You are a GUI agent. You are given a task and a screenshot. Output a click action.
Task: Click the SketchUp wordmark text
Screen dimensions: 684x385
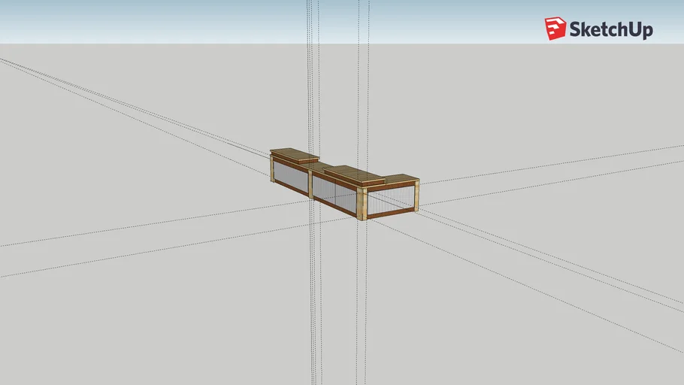click(610, 30)
